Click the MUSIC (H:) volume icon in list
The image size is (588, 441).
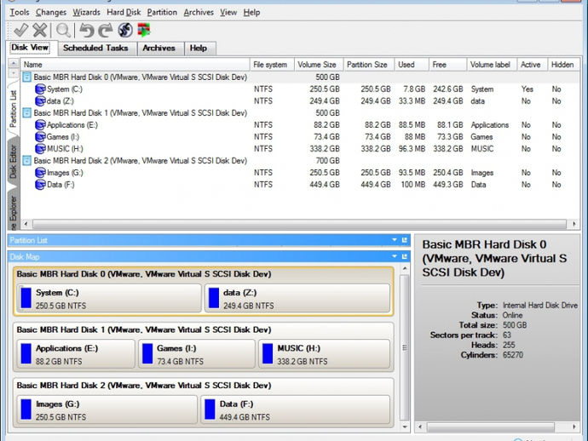40,149
